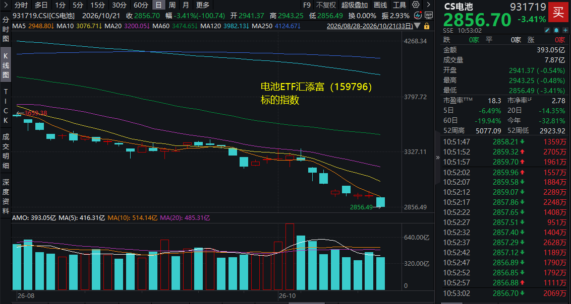Open the chart settings gear icon
Image resolution: width=571 pixels, height=304 pixels.
416,5
